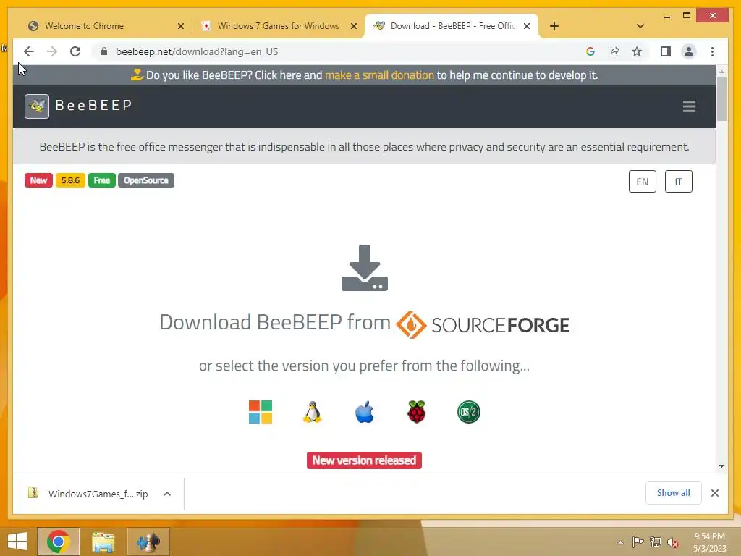Close the BeeBEEP download tab

[x=527, y=26]
